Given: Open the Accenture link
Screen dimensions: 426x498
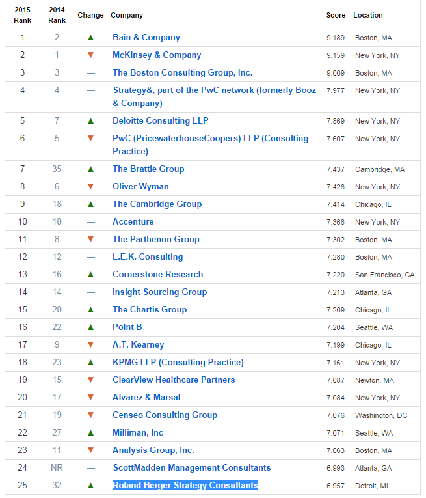Looking at the screenshot, I should pos(133,222).
